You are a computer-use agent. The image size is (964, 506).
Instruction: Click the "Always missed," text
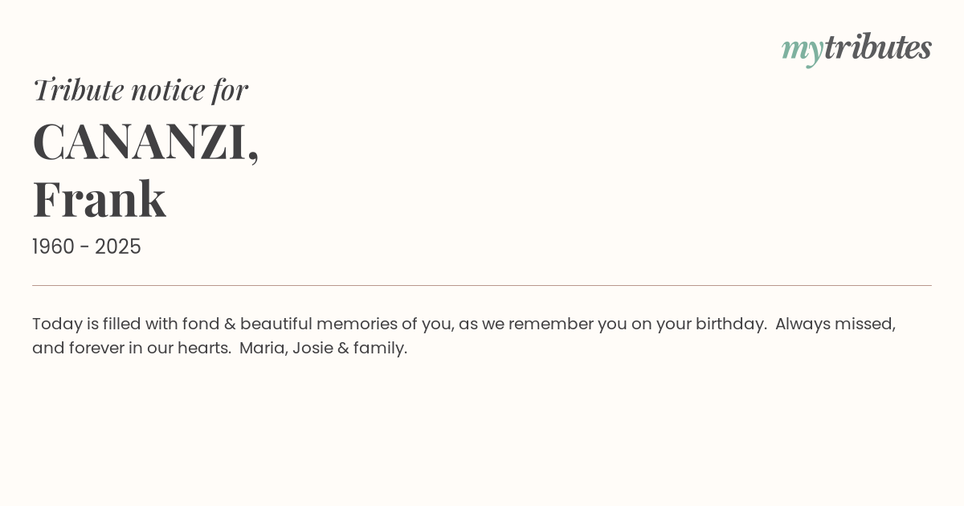[835, 324]
